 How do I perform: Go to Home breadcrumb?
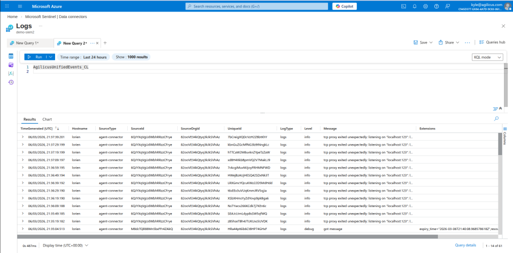click(x=13, y=16)
